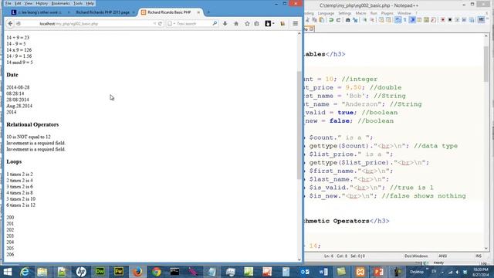Reload the localhost page

coord(160,24)
